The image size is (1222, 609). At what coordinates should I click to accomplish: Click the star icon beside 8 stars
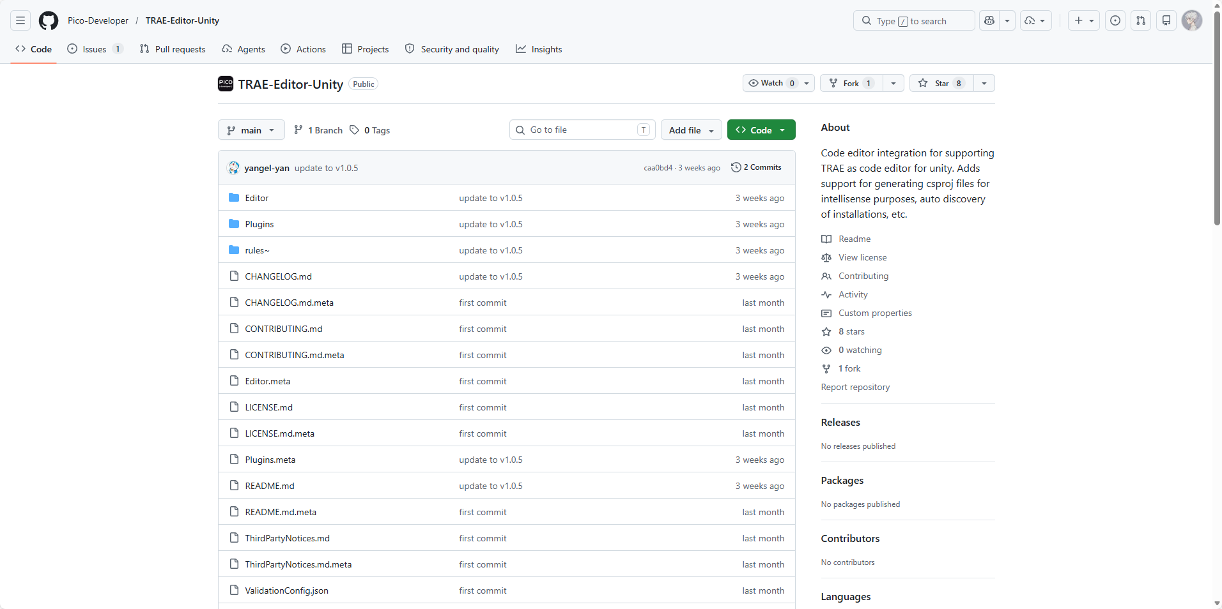[x=826, y=331]
